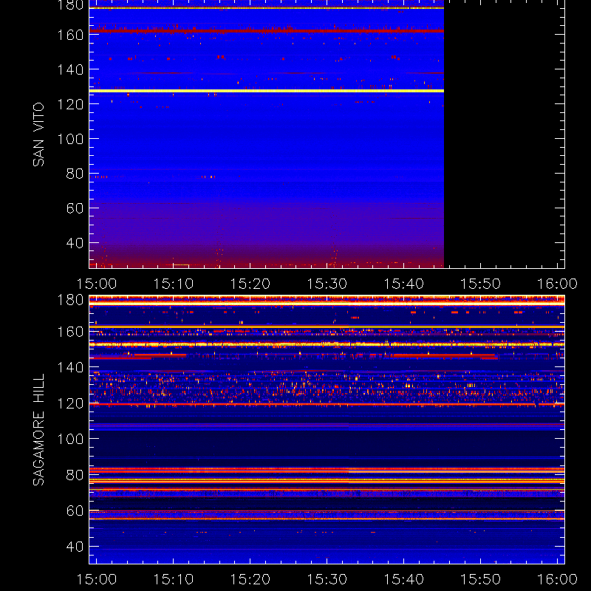Pick the 15:50 time label under San Vito plot

coord(481,284)
